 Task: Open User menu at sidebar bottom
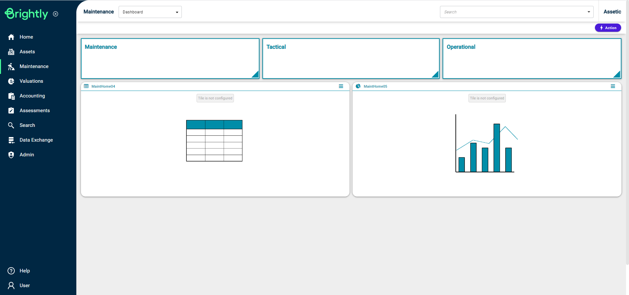click(25, 286)
